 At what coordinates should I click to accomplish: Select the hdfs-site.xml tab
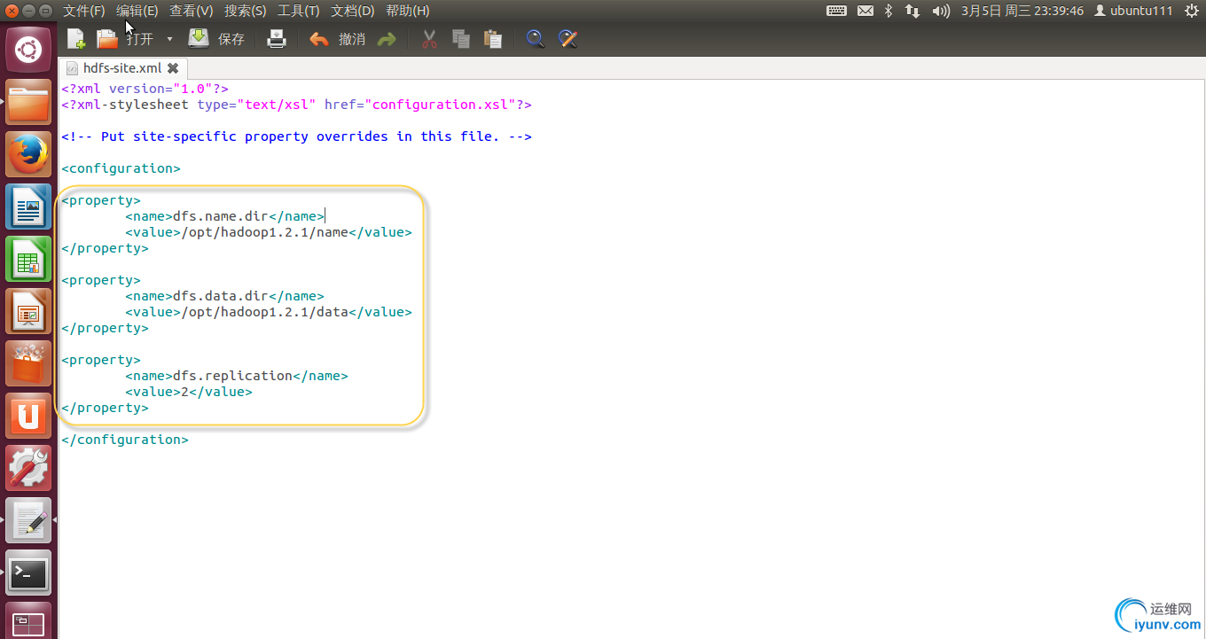tap(121, 68)
